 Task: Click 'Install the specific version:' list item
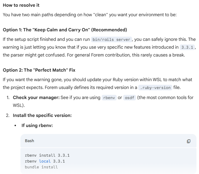click(42, 116)
